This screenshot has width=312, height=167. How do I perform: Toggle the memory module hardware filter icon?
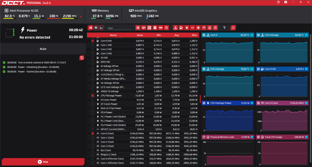pyautogui.click(x=161, y=28)
